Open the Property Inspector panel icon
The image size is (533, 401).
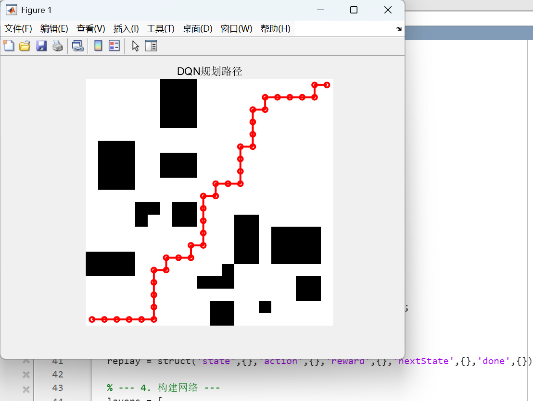(151, 46)
